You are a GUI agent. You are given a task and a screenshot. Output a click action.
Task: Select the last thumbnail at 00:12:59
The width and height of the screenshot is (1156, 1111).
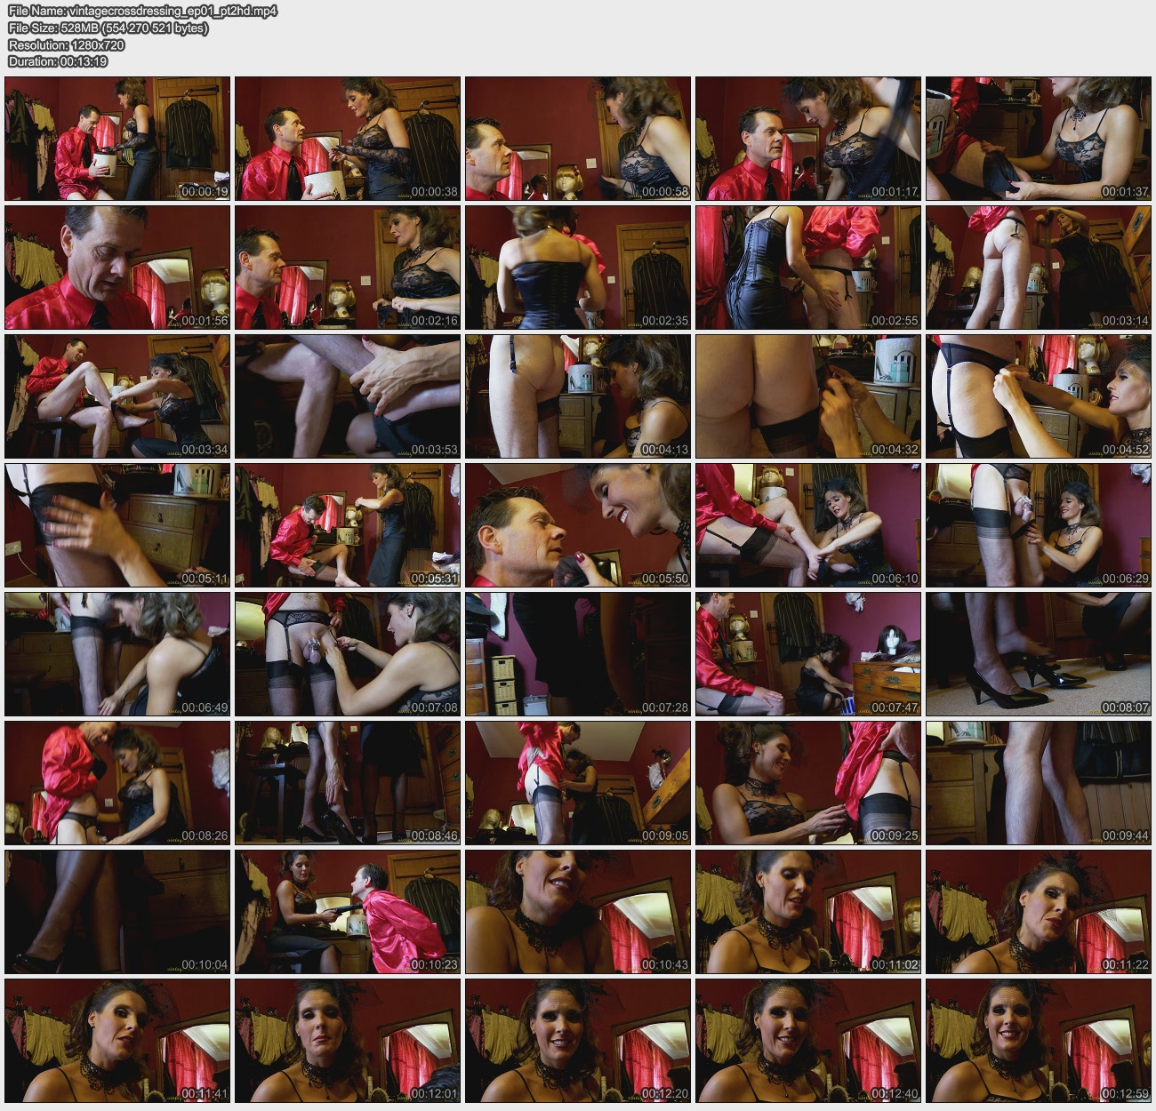(x=1038, y=1040)
